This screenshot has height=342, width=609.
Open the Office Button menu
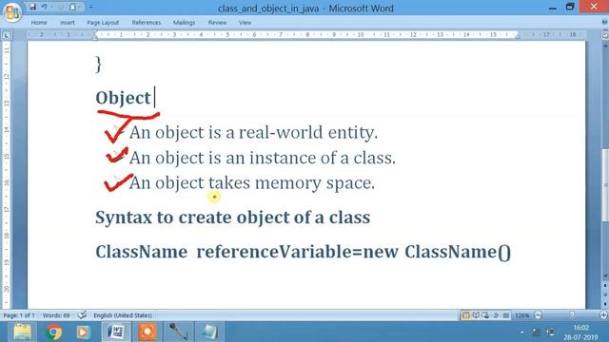[x=11, y=11]
